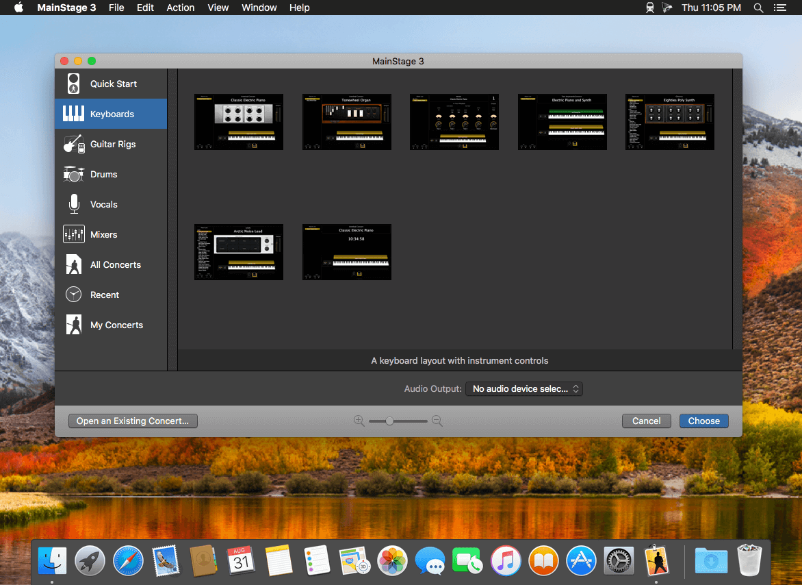
Task: Click the thumbnail size slider knob
Action: tap(389, 421)
